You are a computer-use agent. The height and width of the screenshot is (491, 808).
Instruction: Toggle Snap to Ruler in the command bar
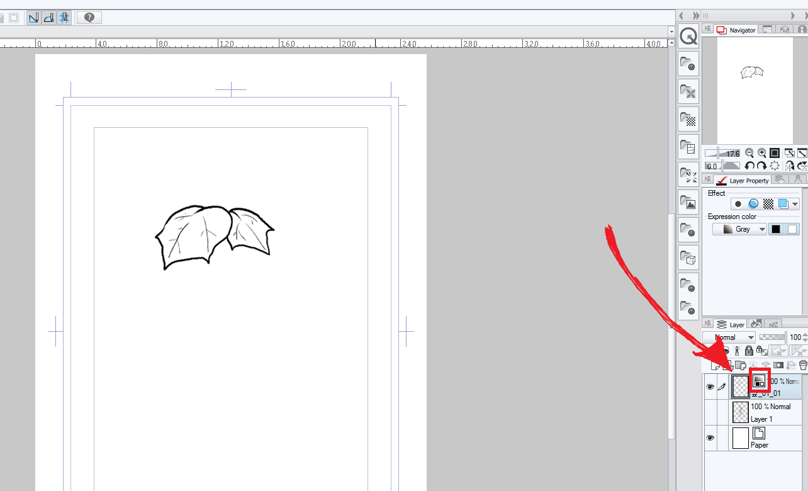pos(33,18)
